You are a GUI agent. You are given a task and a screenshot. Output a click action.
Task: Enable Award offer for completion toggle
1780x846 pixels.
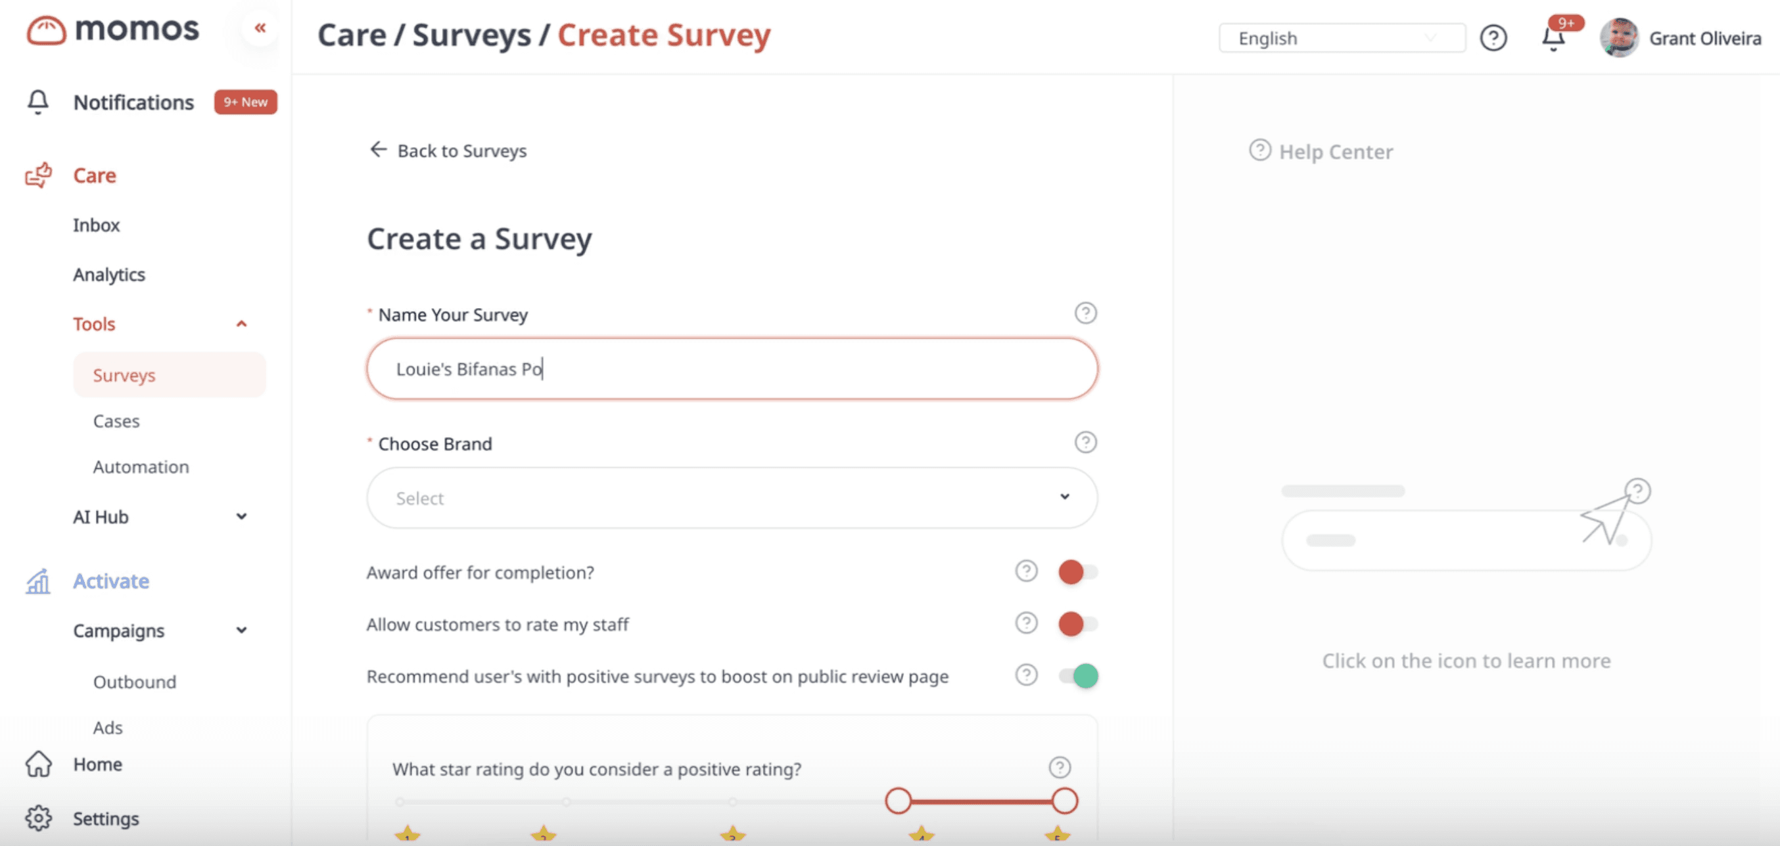[x=1077, y=572]
